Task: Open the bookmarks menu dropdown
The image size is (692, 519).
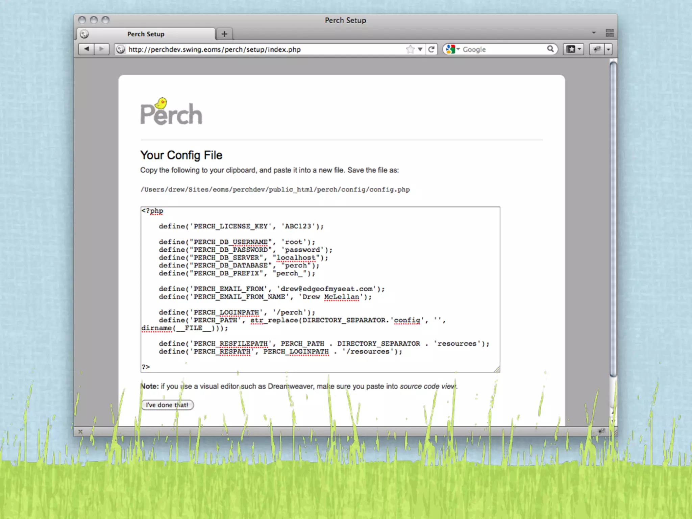Action: coord(573,49)
